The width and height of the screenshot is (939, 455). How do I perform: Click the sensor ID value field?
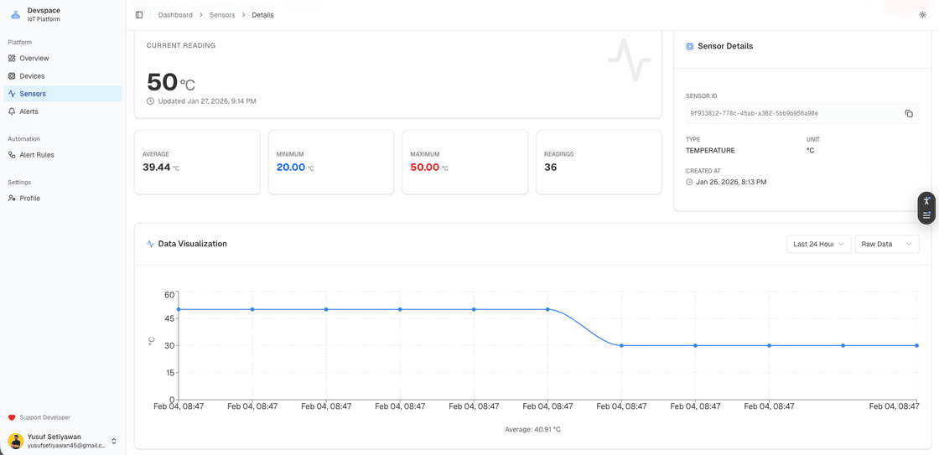coord(802,113)
